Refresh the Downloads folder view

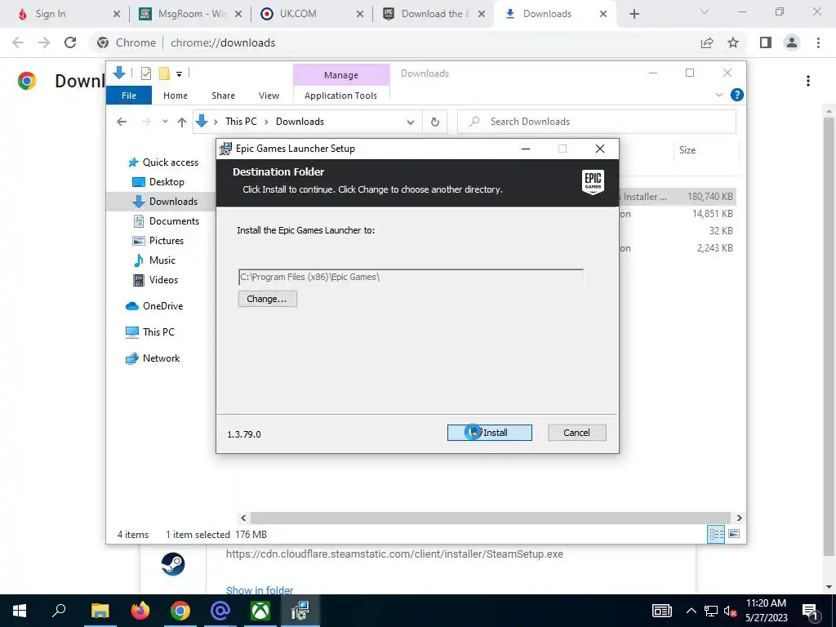coord(435,122)
